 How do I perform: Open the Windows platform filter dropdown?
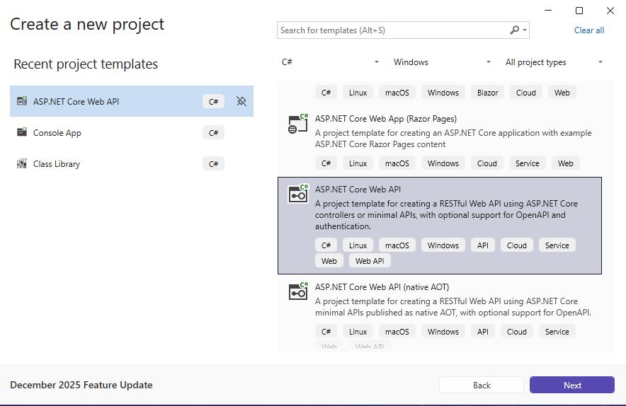point(442,62)
